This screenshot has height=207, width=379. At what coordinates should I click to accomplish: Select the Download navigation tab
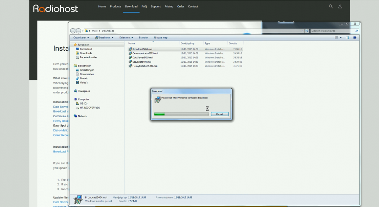click(x=131, y=6)
